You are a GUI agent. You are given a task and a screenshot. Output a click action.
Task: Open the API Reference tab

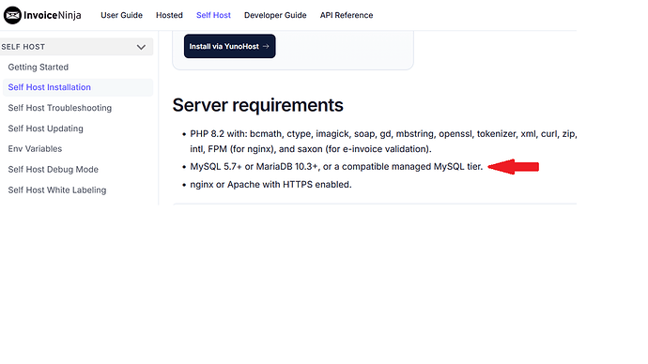(347, 15)
